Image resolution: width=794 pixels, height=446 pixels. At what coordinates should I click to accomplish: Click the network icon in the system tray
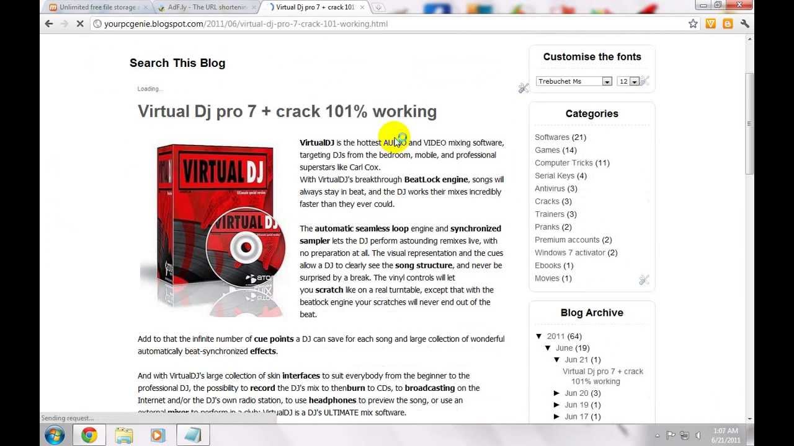tap(684, 435)
